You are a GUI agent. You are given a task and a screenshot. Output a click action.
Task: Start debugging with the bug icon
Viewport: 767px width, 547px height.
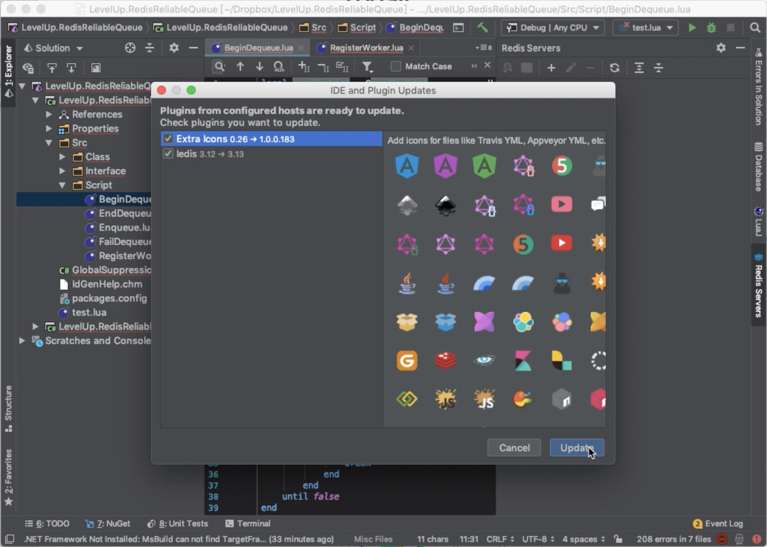click(x=711, y=27)
